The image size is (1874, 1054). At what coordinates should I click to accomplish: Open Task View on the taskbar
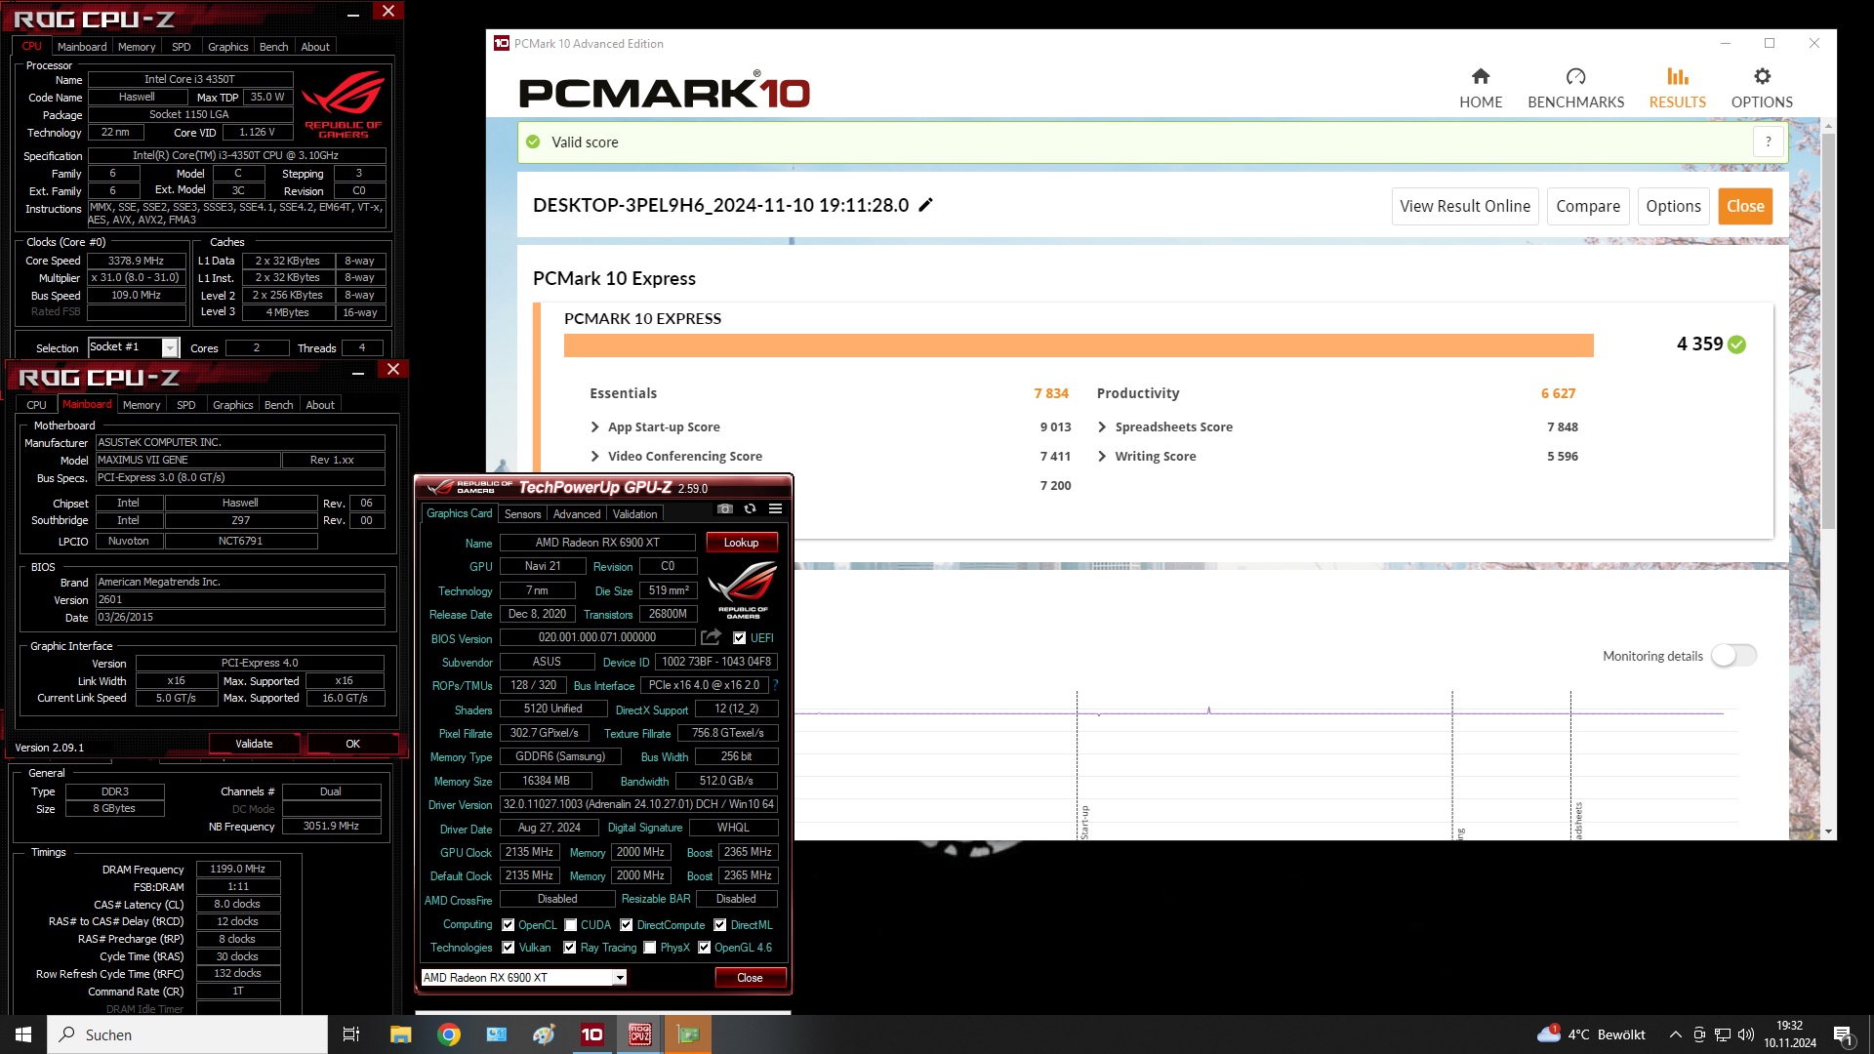click(351, 1034)
